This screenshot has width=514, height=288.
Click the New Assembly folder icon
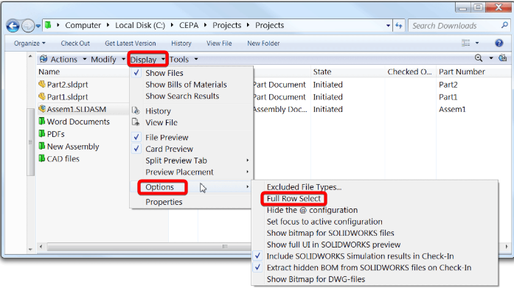point(41,146)
